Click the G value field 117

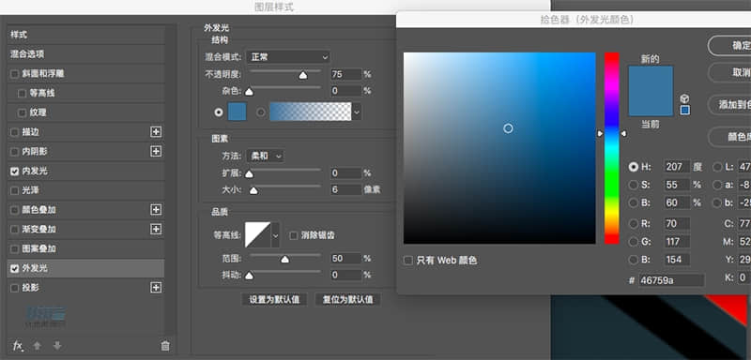click(x=677, y=242)
